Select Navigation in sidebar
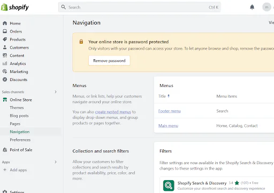The height and width of the screenshot is (193, 274). 20,132
